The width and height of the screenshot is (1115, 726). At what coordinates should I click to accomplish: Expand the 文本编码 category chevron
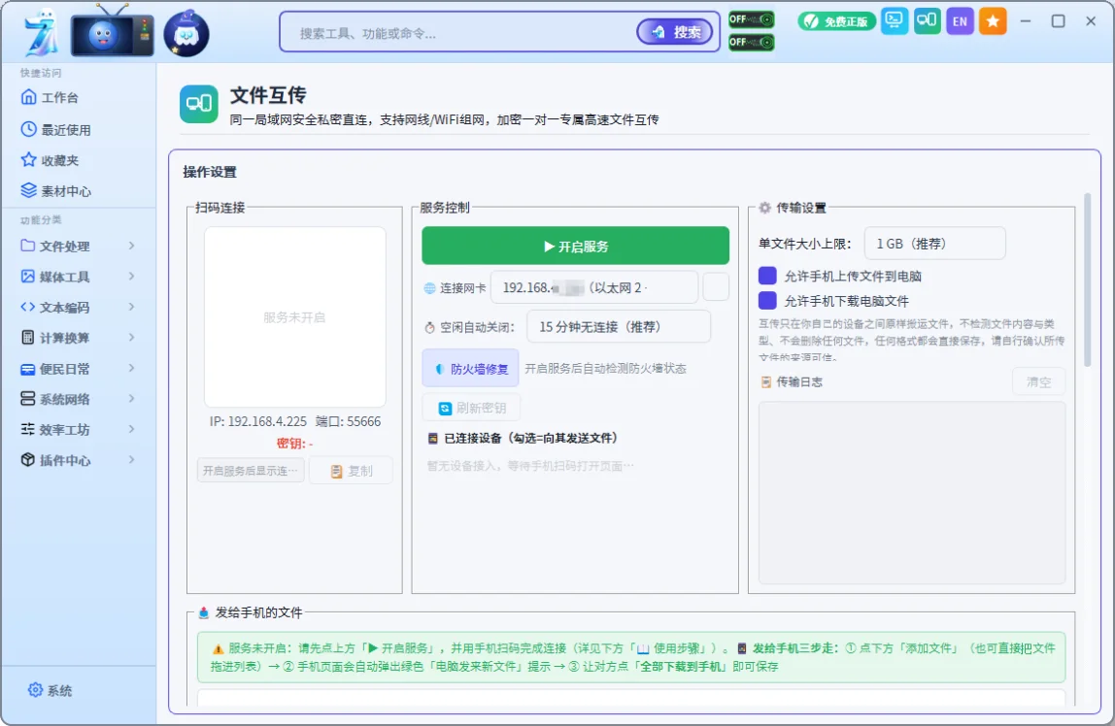[x=131, y=307]
